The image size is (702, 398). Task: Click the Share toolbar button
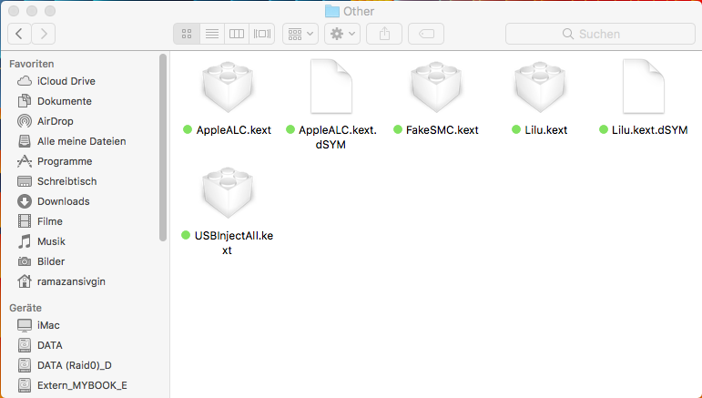click(x=384, y=34)
